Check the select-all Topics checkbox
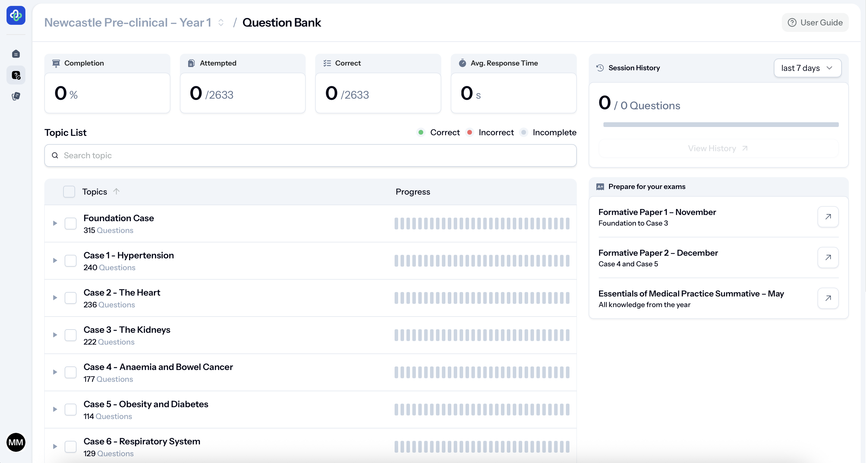The height and width of the screenshot is (463, 866). (69, 192)
